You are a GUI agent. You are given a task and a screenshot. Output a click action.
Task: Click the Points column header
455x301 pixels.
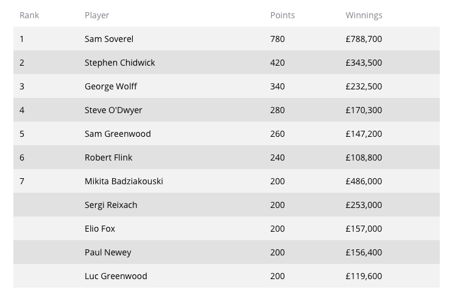(x=282, y=15)
